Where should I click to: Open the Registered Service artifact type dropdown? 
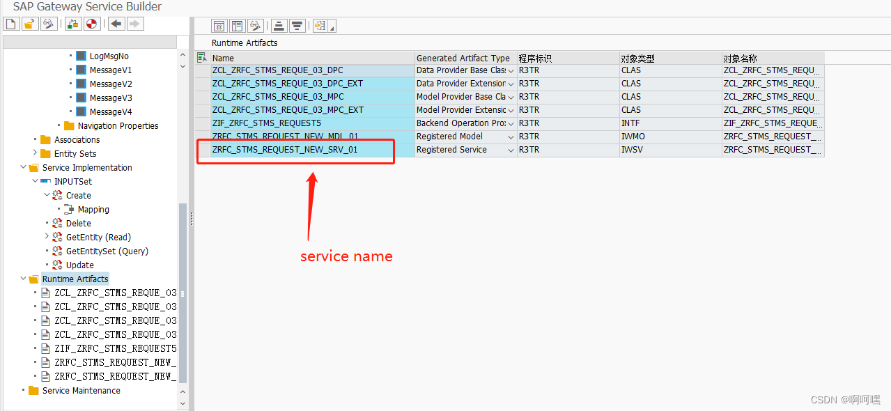(x=510, y=150)
